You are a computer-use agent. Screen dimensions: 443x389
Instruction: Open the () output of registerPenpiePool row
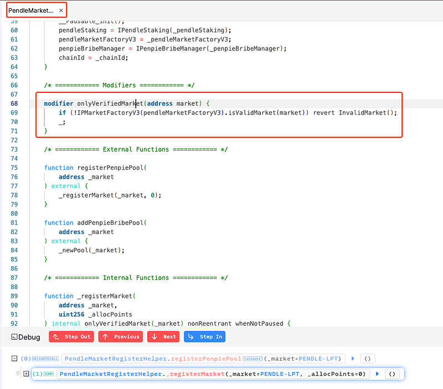[367, 359]
